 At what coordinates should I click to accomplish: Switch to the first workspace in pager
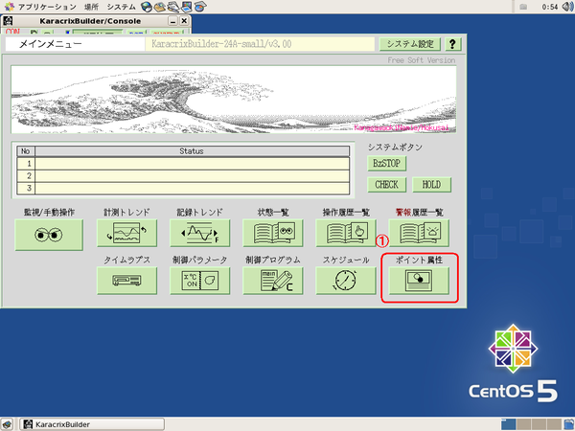pos(508,424)
